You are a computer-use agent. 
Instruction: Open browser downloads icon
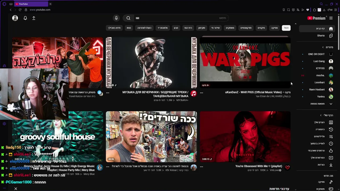(x=324, y=10)
